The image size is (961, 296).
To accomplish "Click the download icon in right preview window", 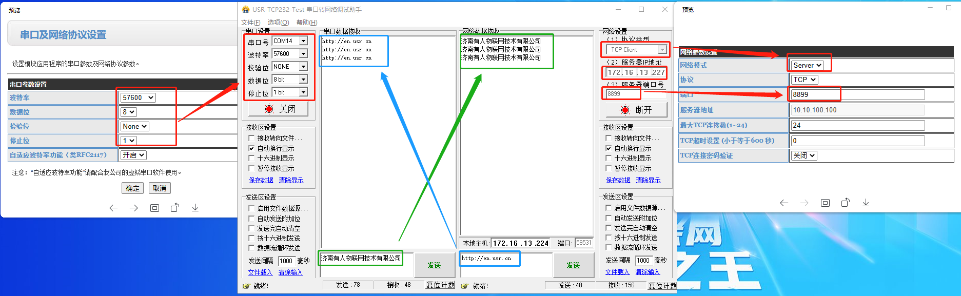I will coord(866,203).
